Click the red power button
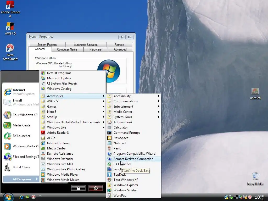This screenshot has height=201, width=268. (96, 188)
